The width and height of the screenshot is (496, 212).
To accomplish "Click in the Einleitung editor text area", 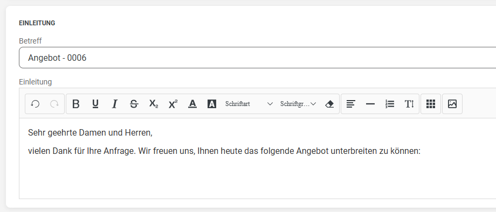I will click(x=258, y=158).
